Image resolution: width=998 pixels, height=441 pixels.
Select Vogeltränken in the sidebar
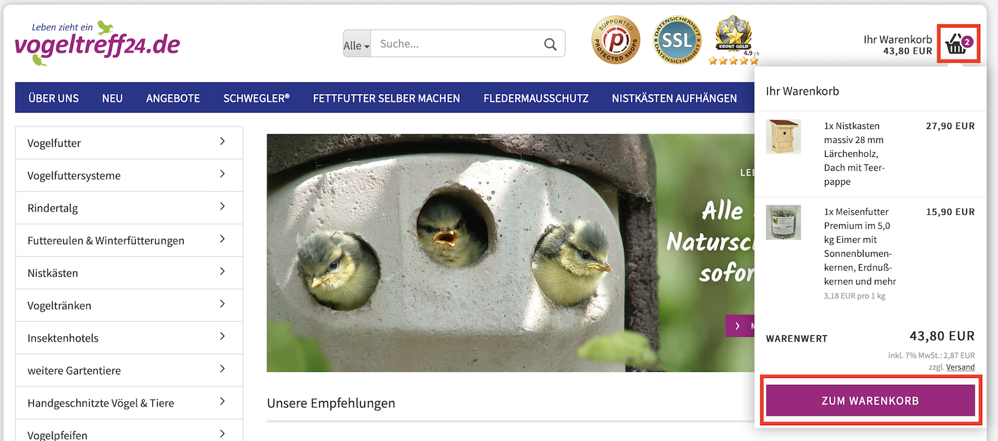129,305
